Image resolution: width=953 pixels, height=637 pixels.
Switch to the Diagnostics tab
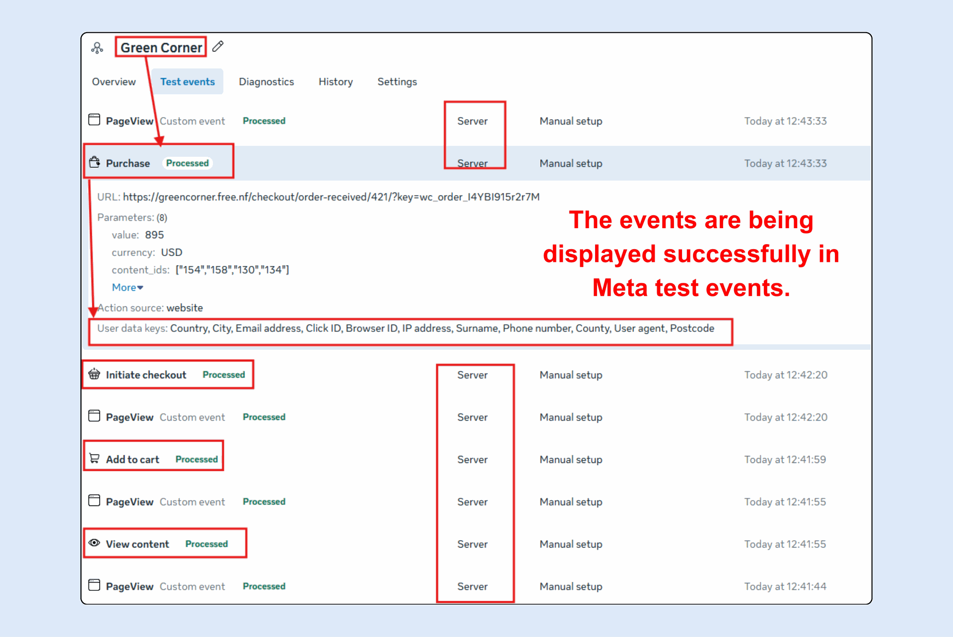point(266,82)
